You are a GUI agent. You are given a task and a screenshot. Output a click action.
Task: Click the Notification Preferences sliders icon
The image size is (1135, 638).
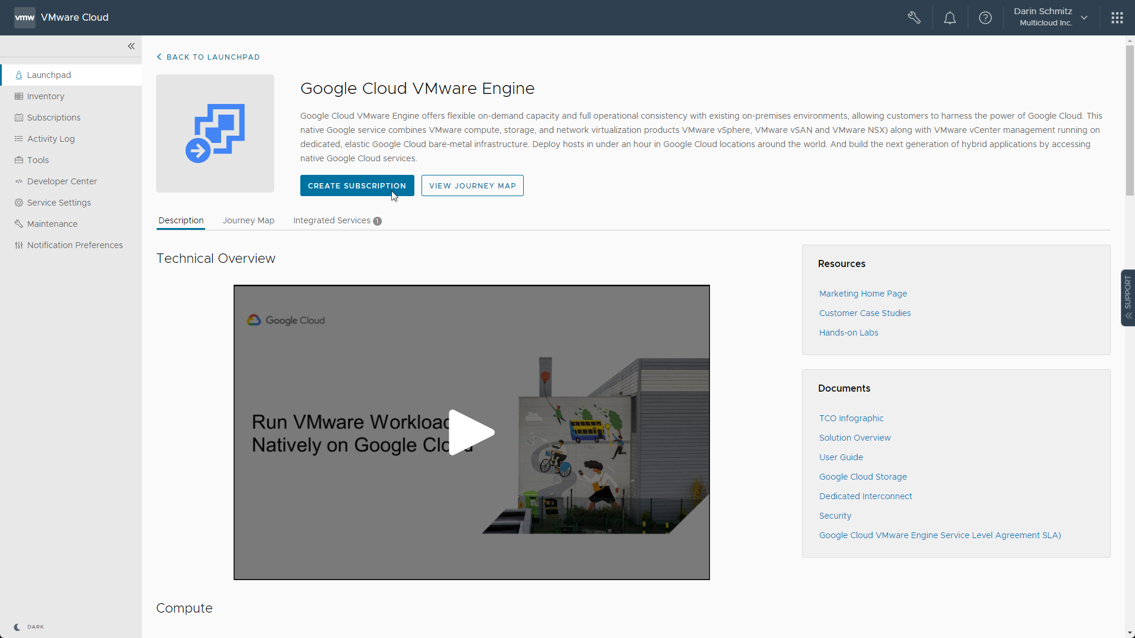tap(19, 245)
